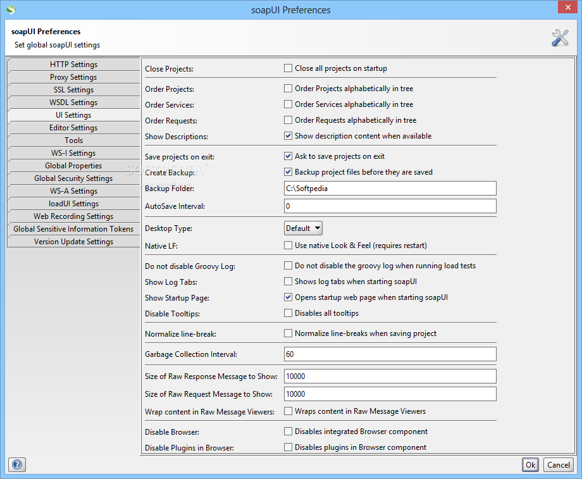Screen dimensions: 582x479
Task: Show the Global Properties tab
Action: pos(73,165)
